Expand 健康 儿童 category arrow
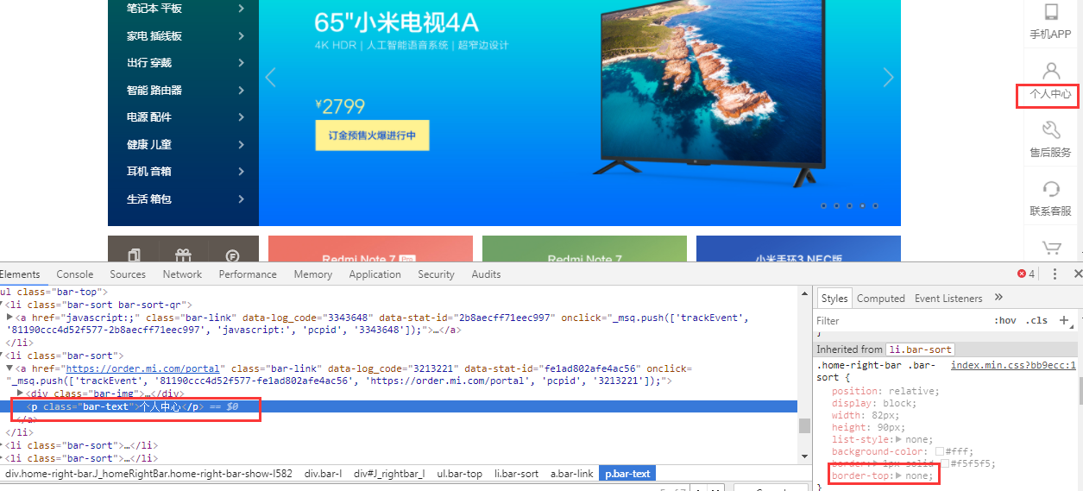1083x491 pixels. point(241,144)
